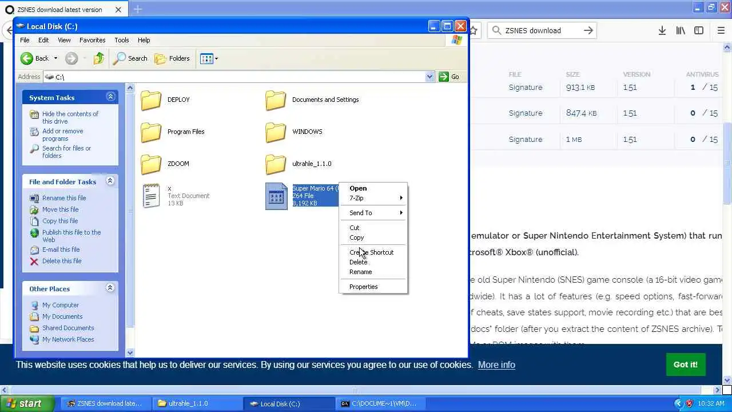Click Publish this file to the Web
Viewport: 732px width, 412px height.
[x=71, y=236]
